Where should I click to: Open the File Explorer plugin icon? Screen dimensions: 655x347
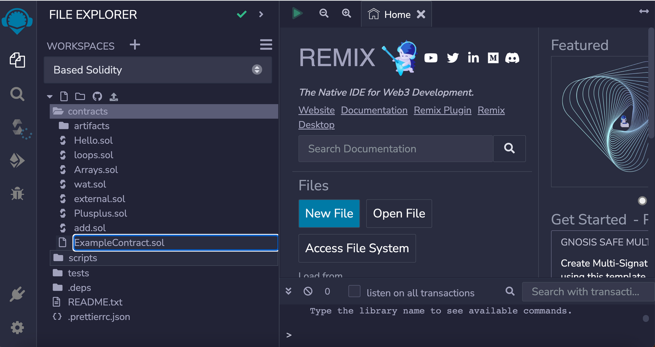coord(17,60)
